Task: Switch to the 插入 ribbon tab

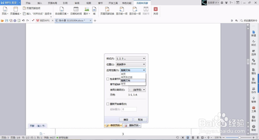Action: pyautogui.click(x=40, y=3)
